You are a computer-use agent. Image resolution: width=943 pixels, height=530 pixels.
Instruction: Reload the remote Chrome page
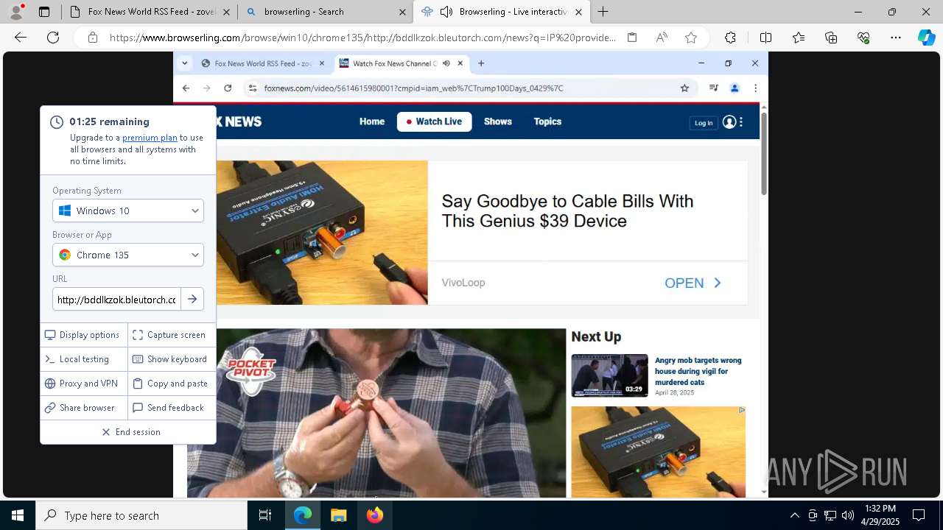228,88
